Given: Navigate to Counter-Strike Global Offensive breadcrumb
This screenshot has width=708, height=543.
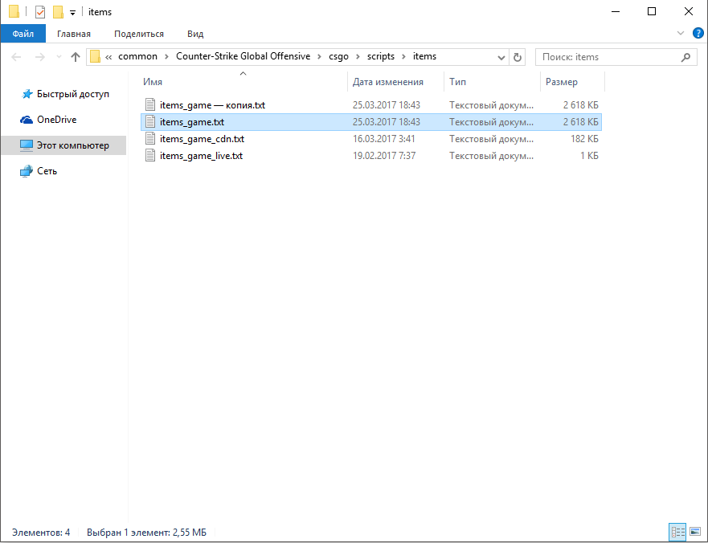Looking at the screenshot, I should tap(243, 56).
